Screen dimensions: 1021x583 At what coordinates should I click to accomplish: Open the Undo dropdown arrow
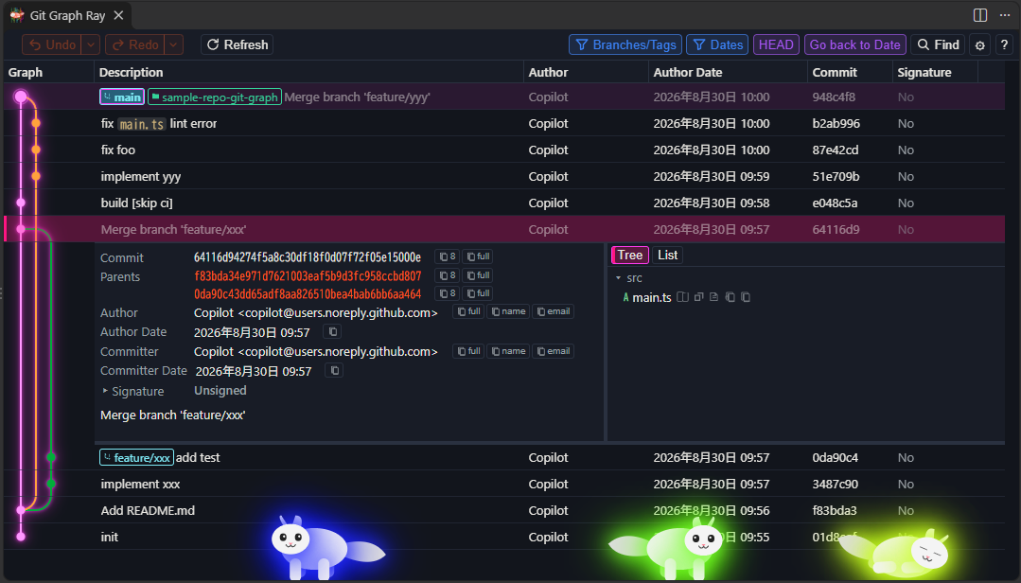(x=91, y=44)
